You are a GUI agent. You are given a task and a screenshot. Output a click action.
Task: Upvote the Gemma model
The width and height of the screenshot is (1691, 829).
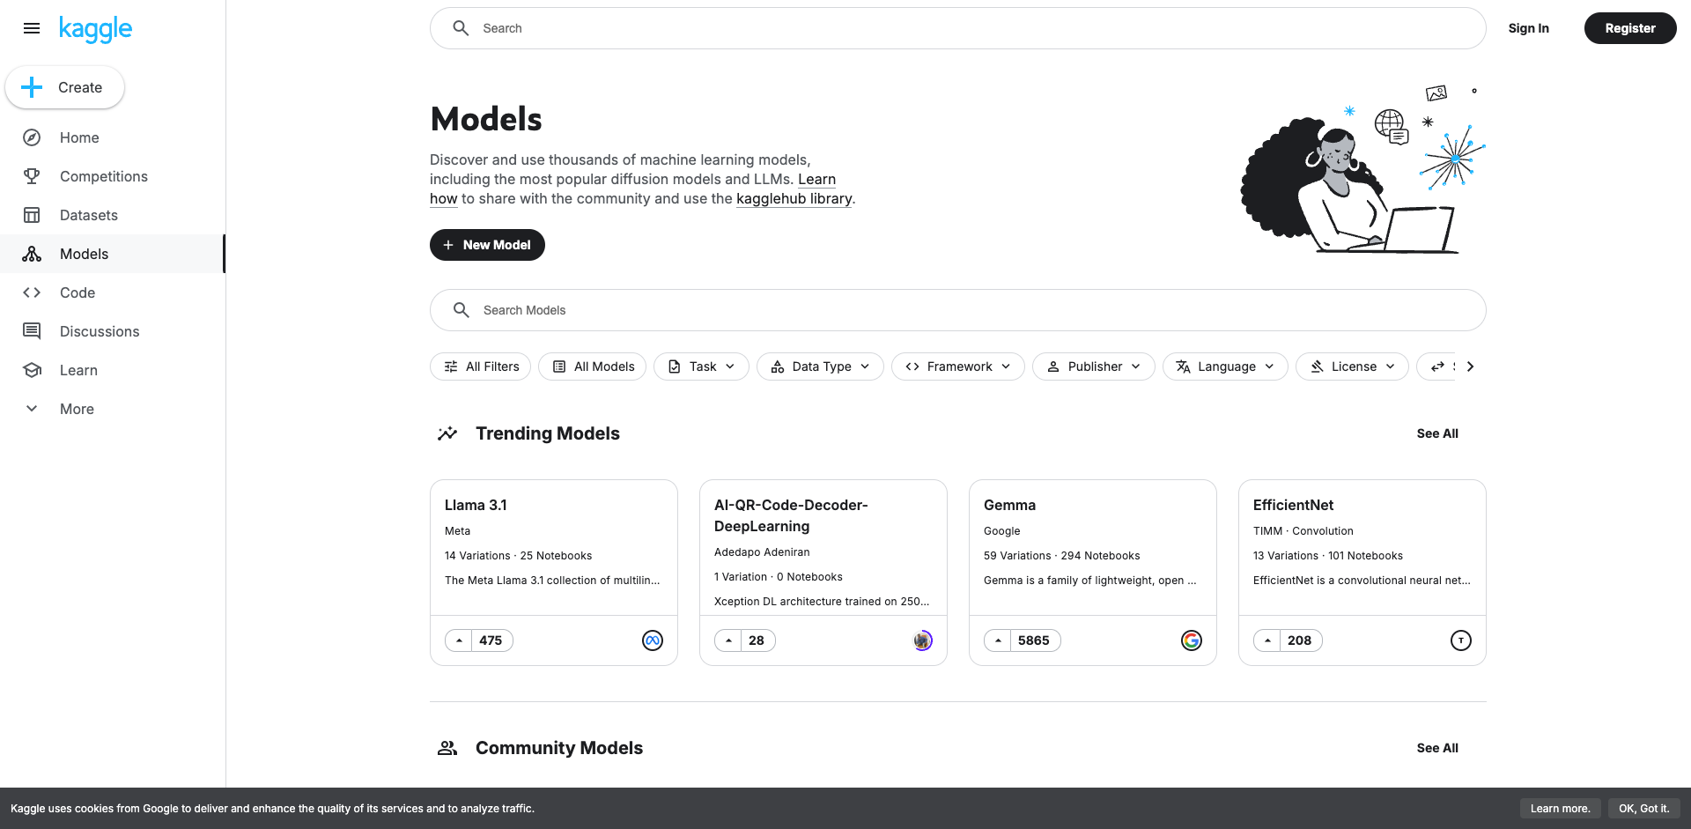(x=998, y=640)
